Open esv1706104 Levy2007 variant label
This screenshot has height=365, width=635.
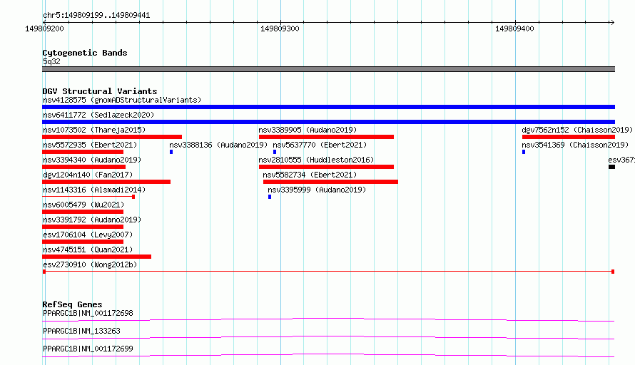(88, 235)
